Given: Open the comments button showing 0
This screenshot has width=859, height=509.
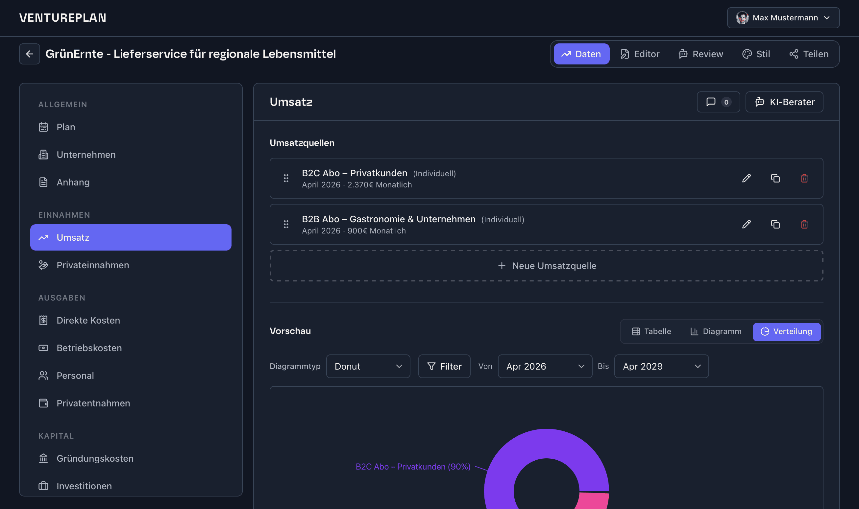Looking at the screenshot, I should (x=718, y=102).
